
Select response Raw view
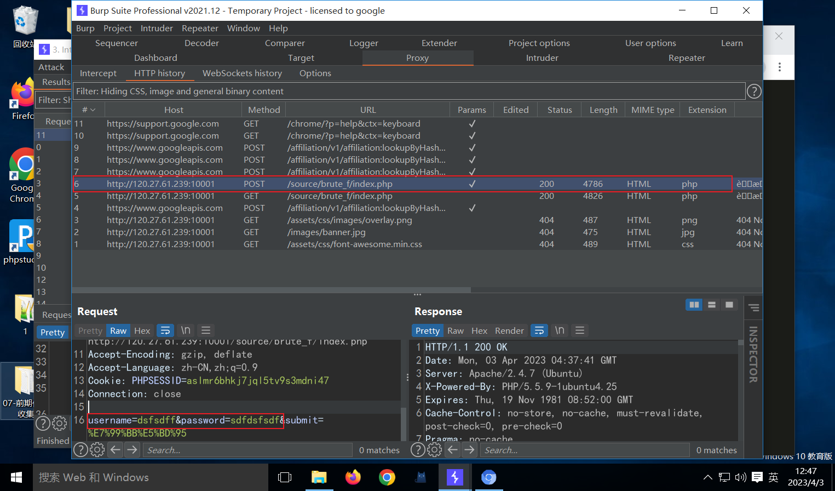pos(456,331)
